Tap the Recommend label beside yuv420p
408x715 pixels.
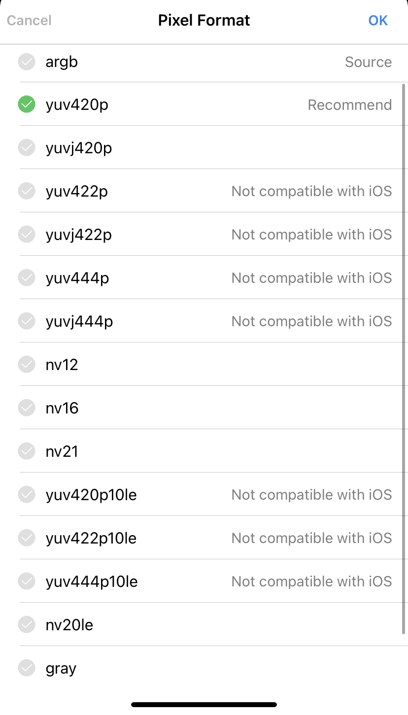coord(350,105)
